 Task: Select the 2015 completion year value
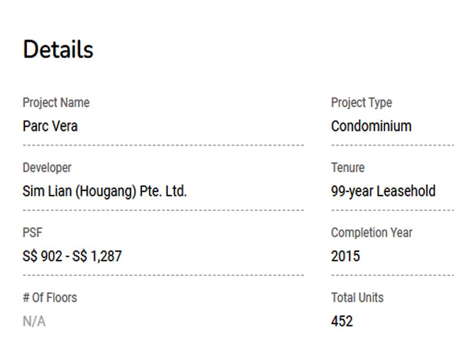(345, 256)
